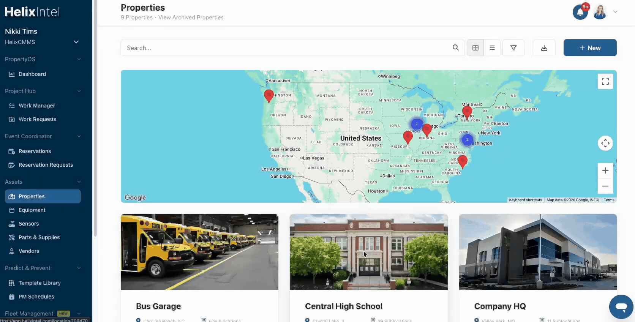Toggle fullscreen map view
This screenshot has width=635, height=322.
tap(605, 81)
